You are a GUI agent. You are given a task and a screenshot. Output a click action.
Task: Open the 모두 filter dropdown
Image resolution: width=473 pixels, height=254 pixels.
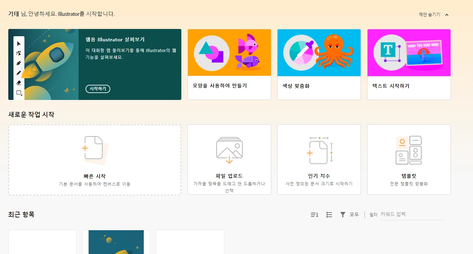click(354, 215)
